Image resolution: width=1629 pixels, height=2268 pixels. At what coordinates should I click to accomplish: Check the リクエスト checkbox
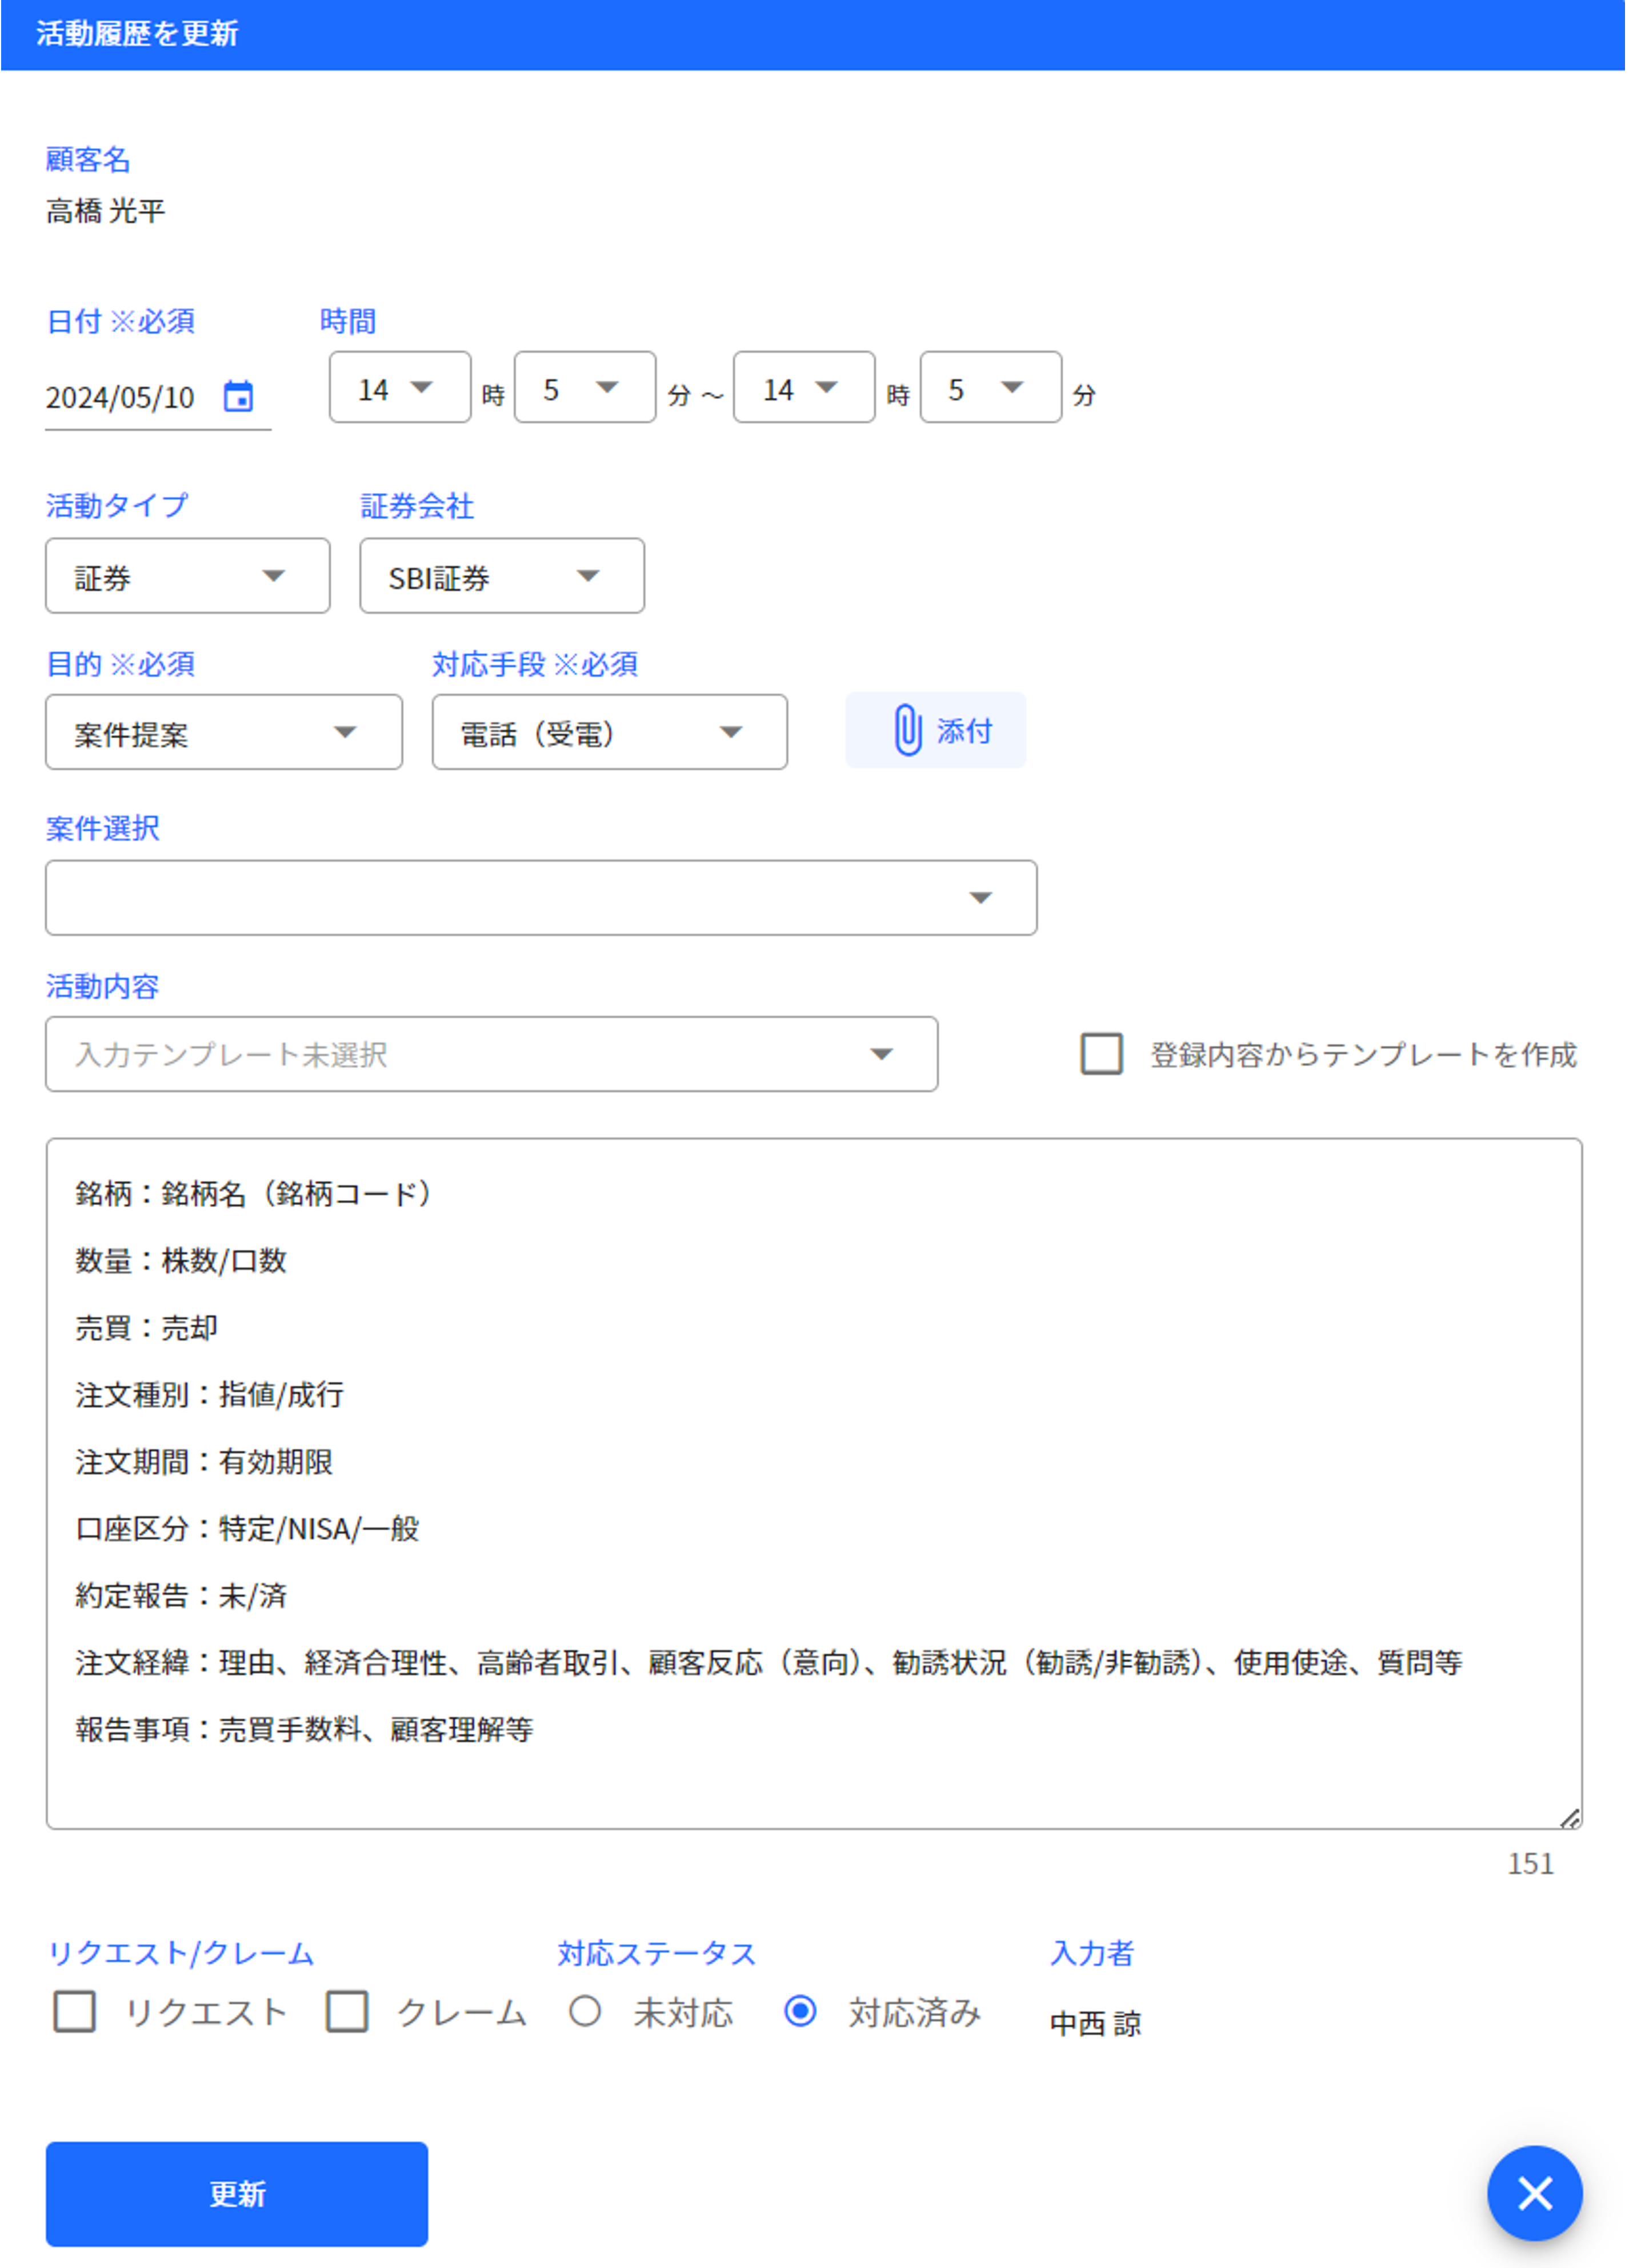pos(75,2011)
